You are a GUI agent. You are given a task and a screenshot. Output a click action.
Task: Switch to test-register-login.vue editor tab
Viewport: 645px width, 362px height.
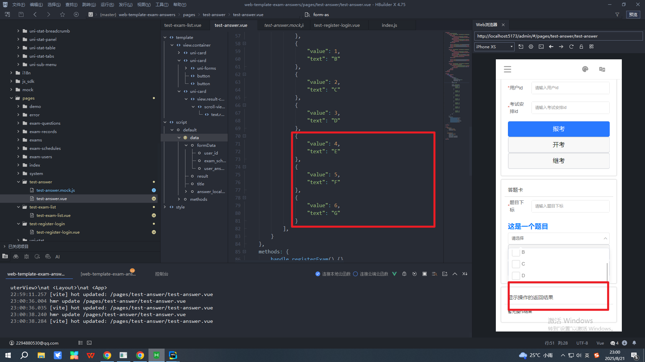tap(337, 25)
